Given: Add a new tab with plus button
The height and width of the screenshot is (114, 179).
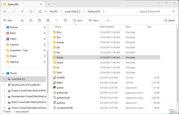Looking at the screenshot, I should (x=49, y=4).
